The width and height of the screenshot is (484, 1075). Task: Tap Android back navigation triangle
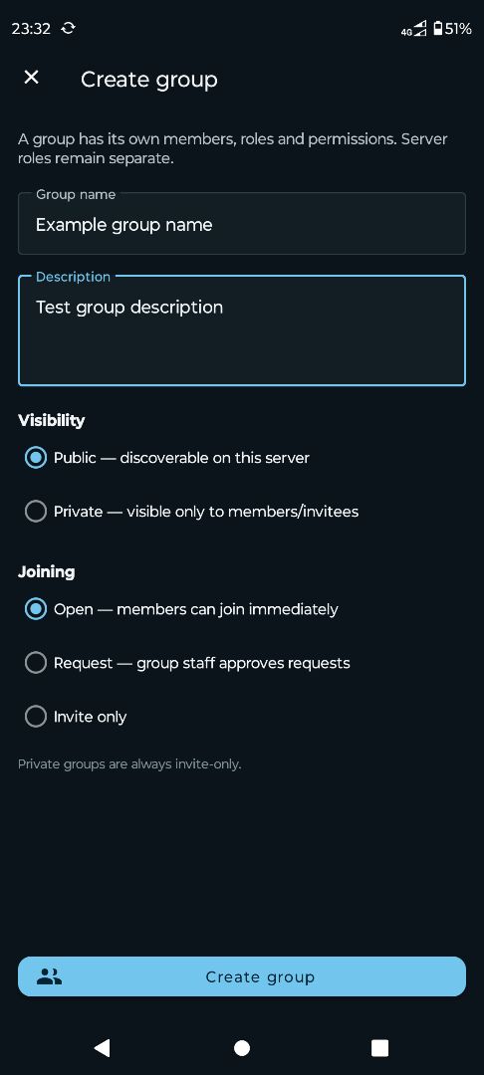click(103, 1047)
